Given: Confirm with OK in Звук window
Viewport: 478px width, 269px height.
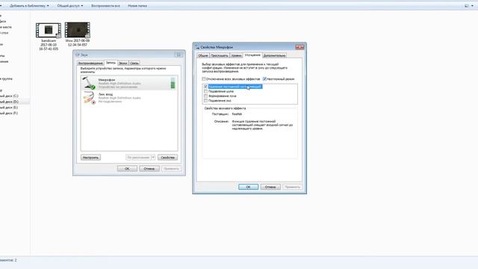Looking at the screenshot, I should (127, 169).
